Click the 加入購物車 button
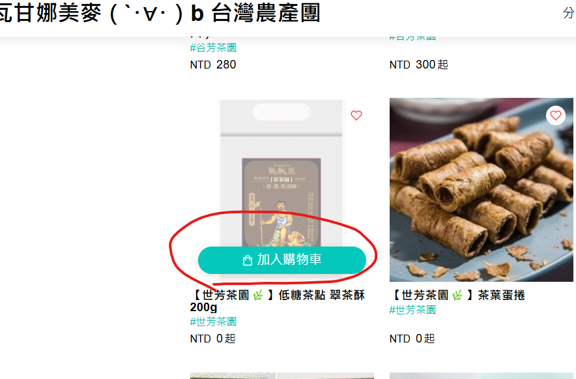The image size is (576, 379). pos(281,260)
